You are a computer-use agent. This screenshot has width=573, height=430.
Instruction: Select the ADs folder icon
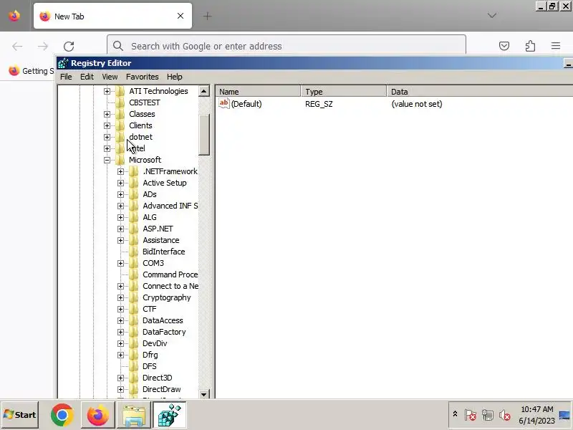click(134, 194)
